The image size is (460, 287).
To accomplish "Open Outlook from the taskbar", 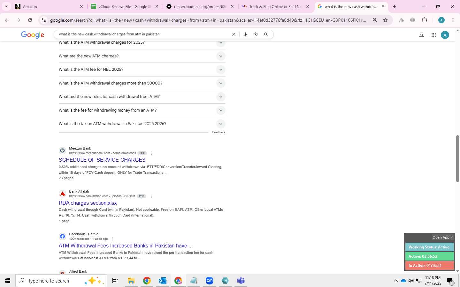I will pos(162,281).
